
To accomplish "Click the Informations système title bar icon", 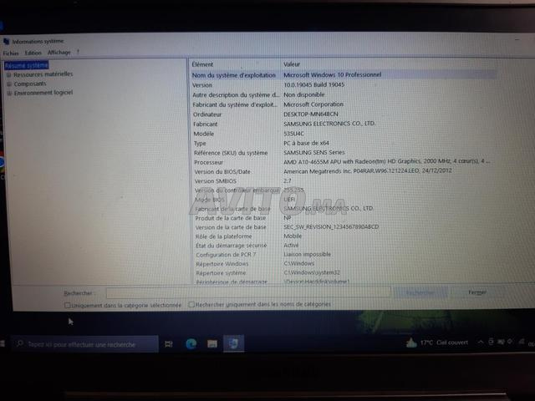I will pyautogui.click(x=6, y=41).
